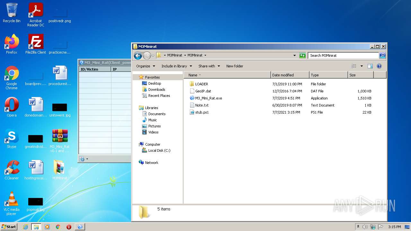Expand dropdown after last M3Minirat breadcrumb
Image resolution: width=411 pixels, height=231 pixels.
pos(205,55)
